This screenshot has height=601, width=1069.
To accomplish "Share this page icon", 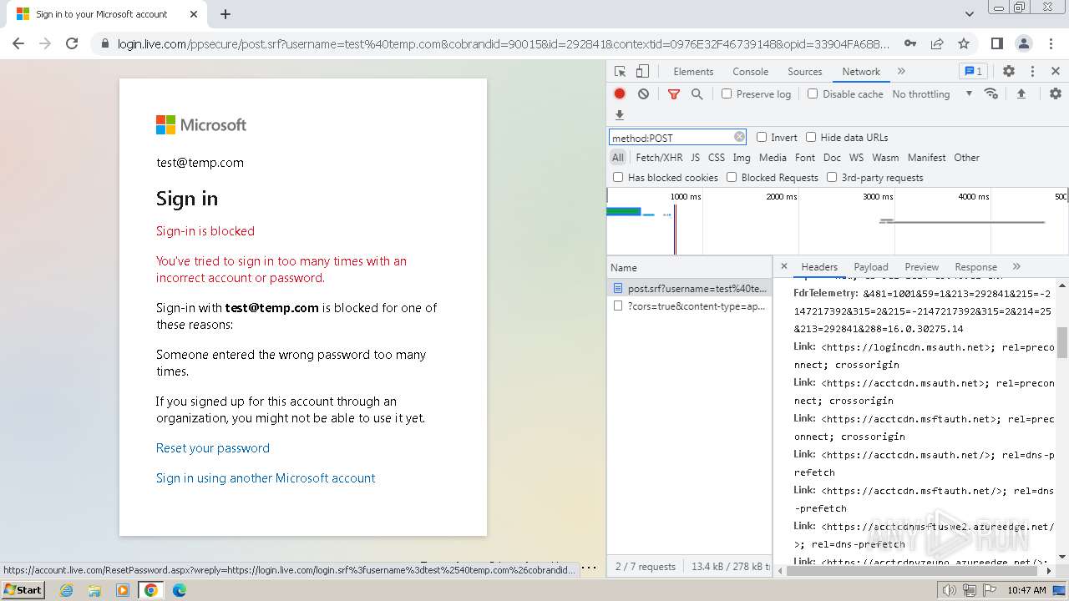I will pos(937,43).
